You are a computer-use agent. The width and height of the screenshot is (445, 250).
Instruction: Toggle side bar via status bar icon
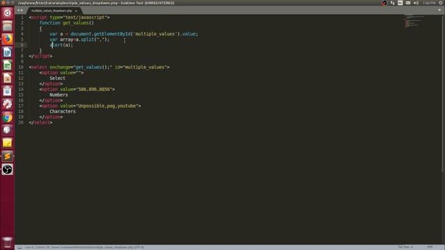click(x=19, y=247)
